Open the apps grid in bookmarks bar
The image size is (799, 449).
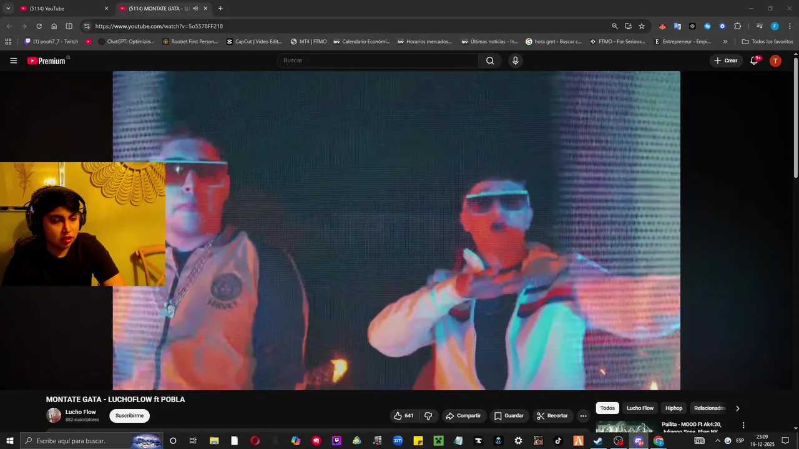(8, 42)
